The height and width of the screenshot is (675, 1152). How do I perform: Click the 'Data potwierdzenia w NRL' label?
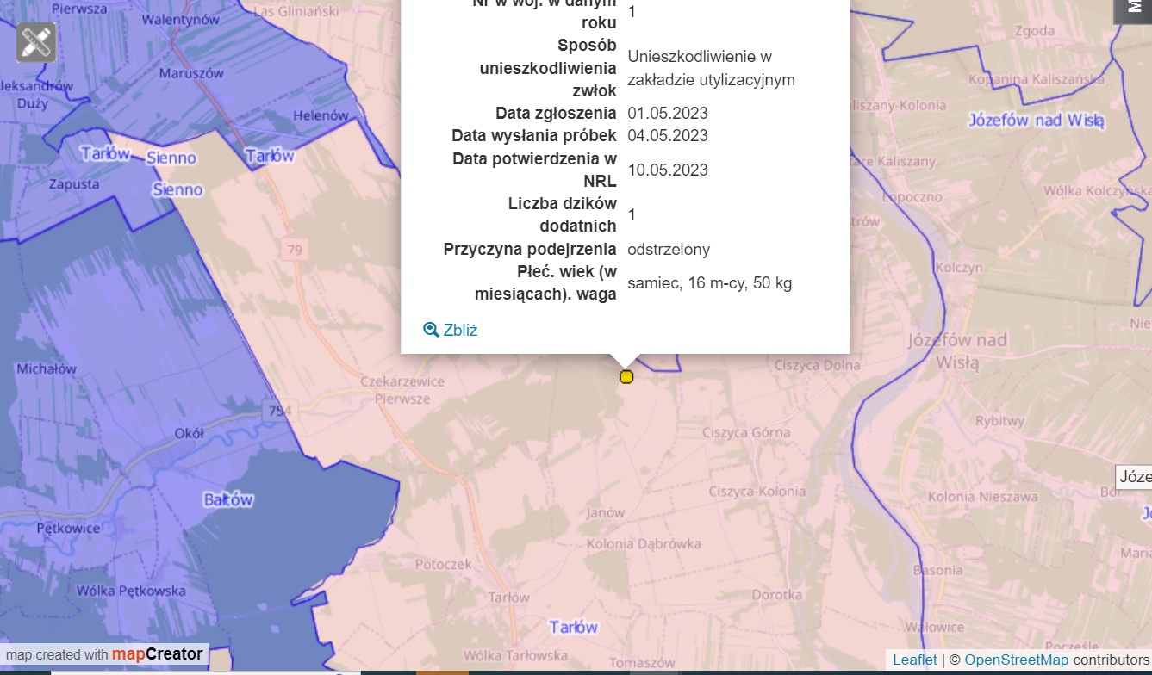(x=535, y=170)
